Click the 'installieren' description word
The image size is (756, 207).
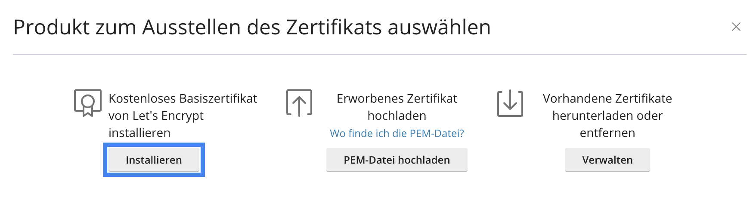coord(139,133)
